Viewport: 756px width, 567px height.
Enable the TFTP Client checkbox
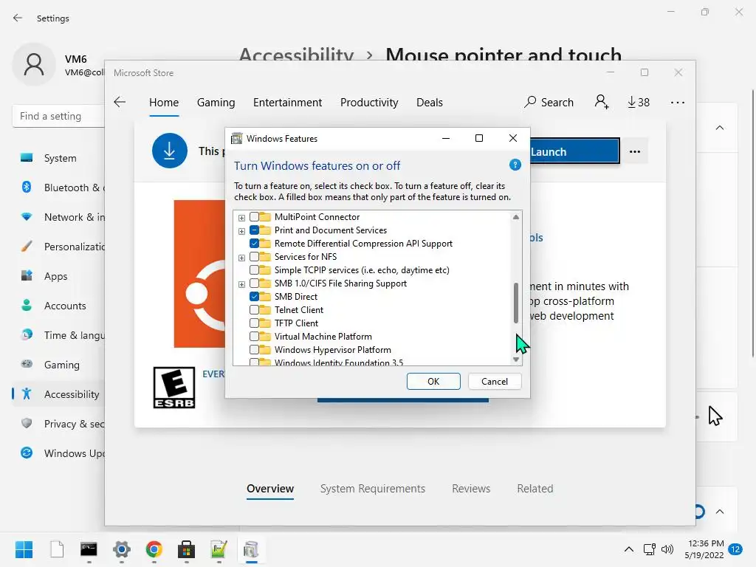click(254, 323)
